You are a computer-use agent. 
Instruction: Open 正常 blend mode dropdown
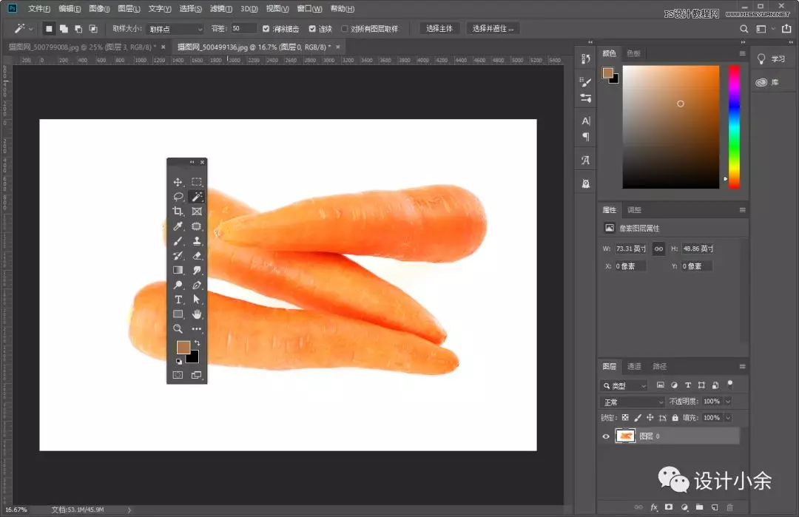coord(633,402)
